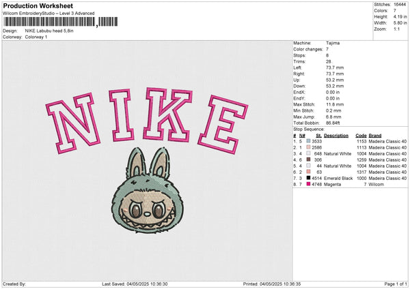
Task: Select 'Wilcom EmbroideryStudio – Level 3 Advanced' text
Action: tap(49, 14)
